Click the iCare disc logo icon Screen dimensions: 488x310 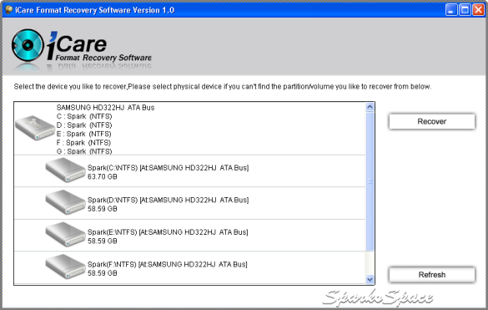[x=28, y=45]
